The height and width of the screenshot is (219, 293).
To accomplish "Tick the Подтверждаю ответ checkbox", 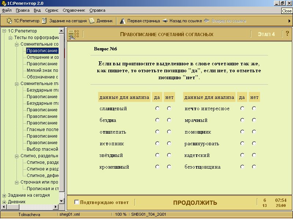I will tap(77, 202).
